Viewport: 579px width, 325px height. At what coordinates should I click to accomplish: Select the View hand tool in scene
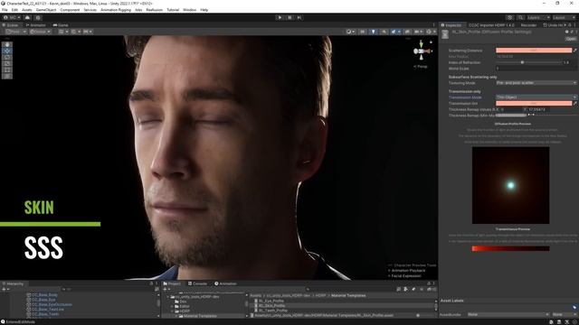[x=7, y=44]
